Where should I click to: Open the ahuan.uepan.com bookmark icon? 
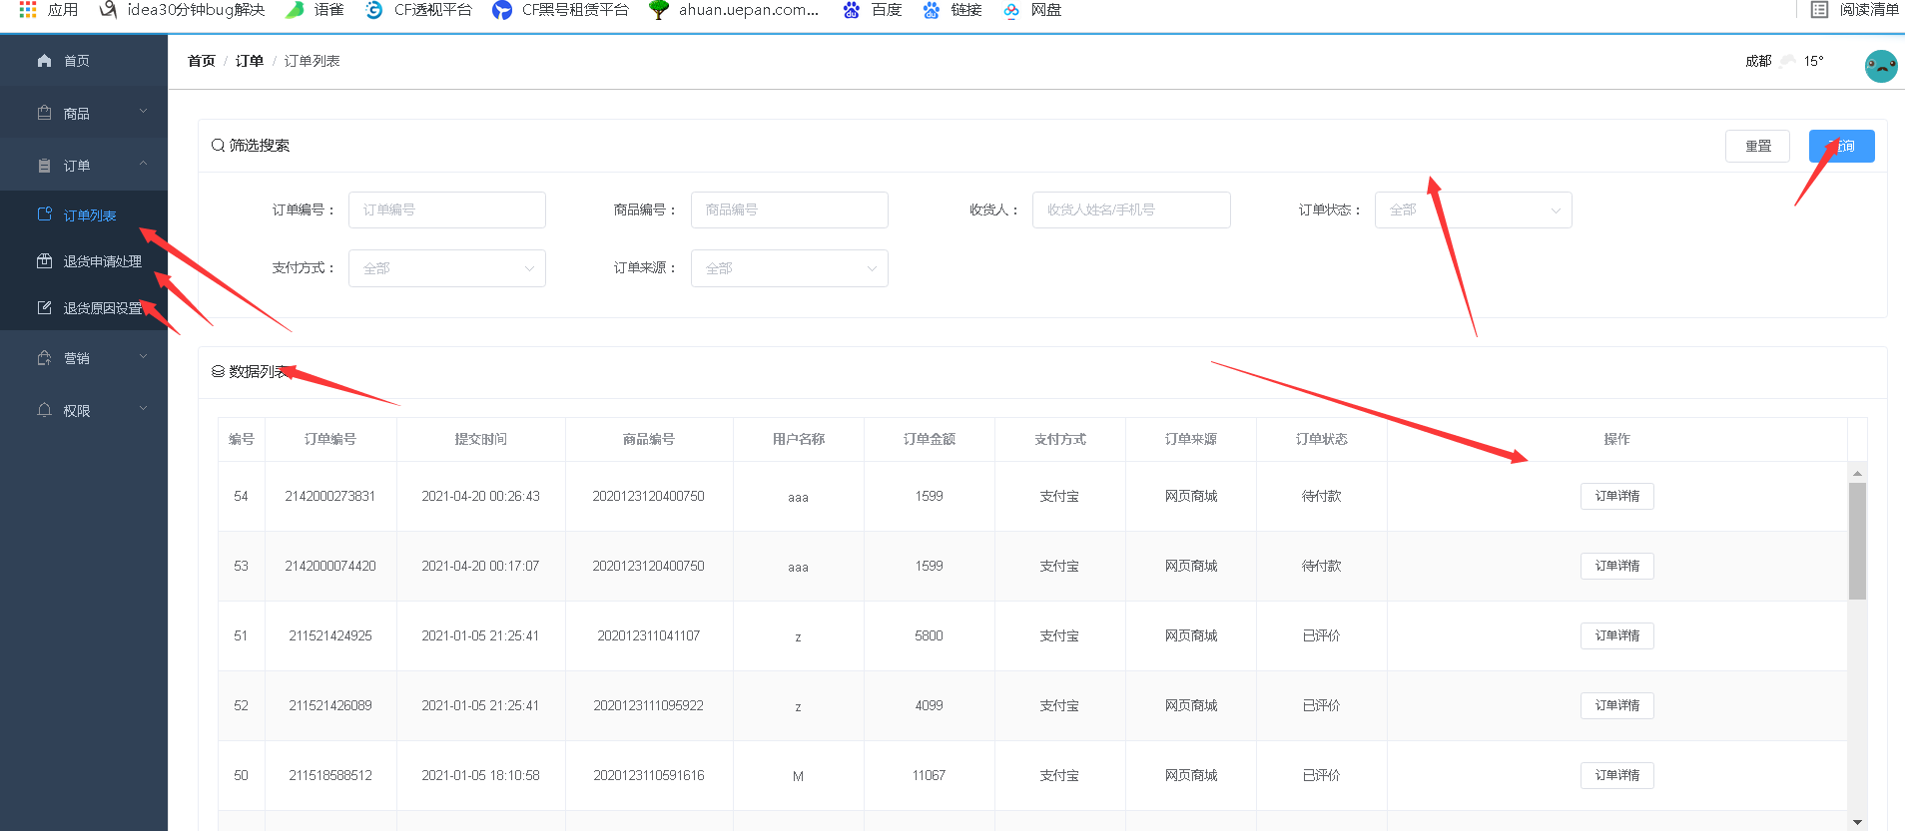(658, 9)
